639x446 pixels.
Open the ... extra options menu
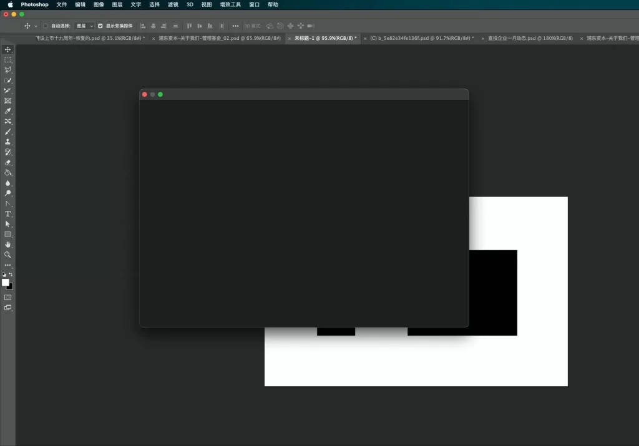coord(235,26)
